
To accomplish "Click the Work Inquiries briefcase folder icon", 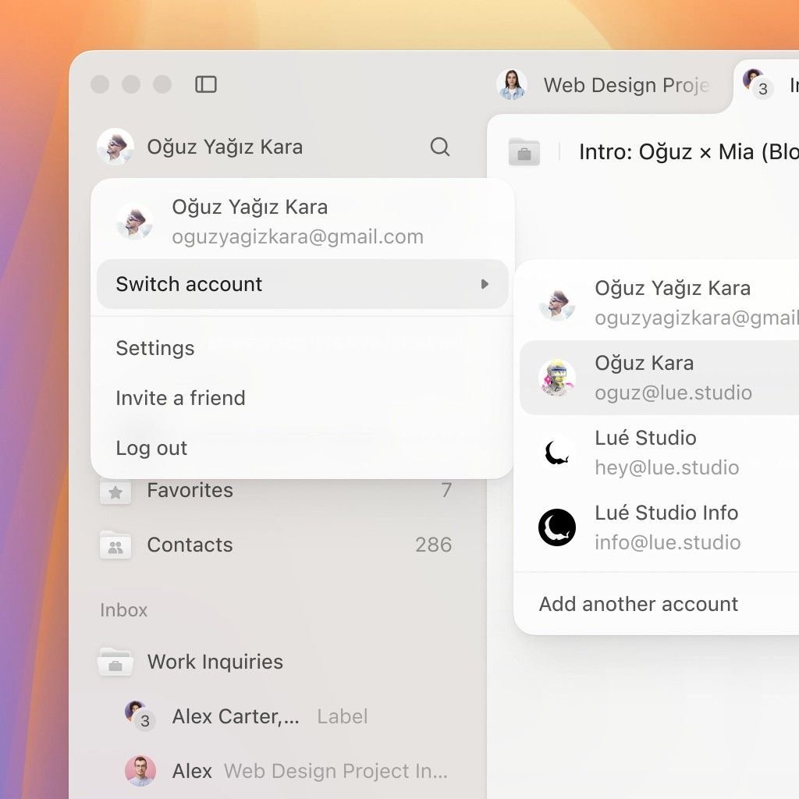I will pos(115,662).
